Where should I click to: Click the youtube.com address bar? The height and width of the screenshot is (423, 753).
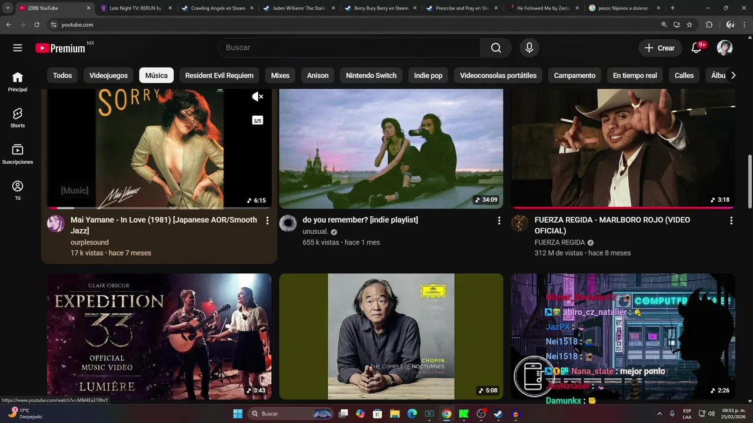click(353, 25)
